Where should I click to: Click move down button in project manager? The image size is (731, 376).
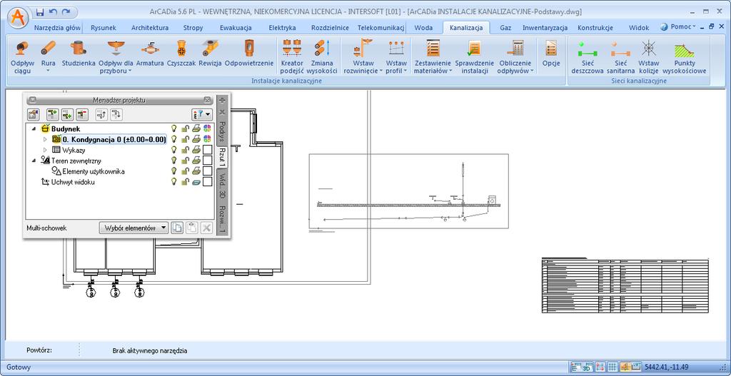point(116,113)
